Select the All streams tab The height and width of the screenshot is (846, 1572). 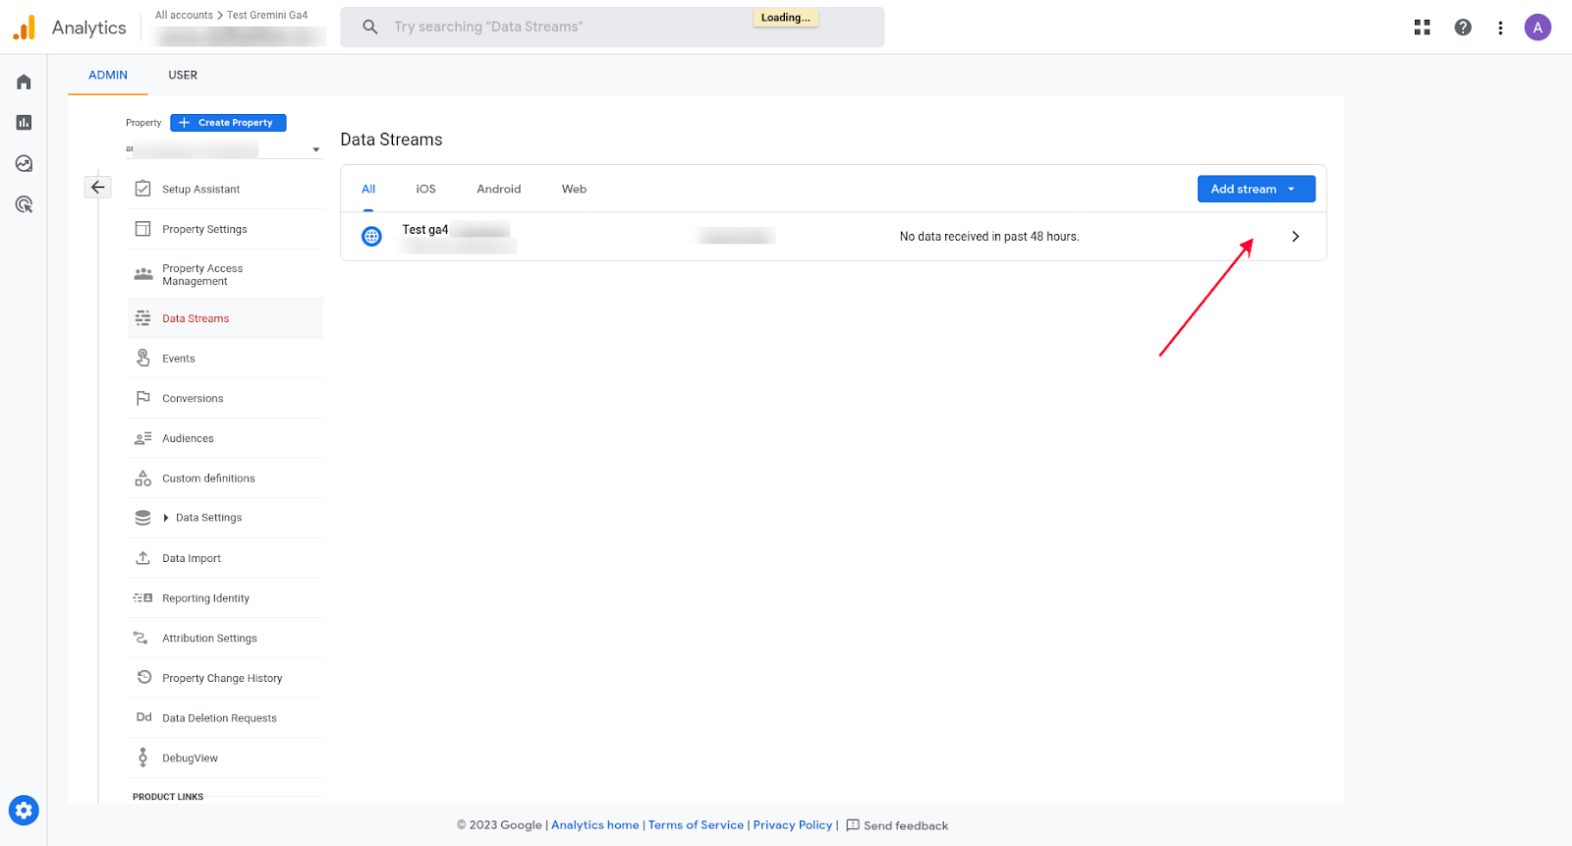[368, 189]
